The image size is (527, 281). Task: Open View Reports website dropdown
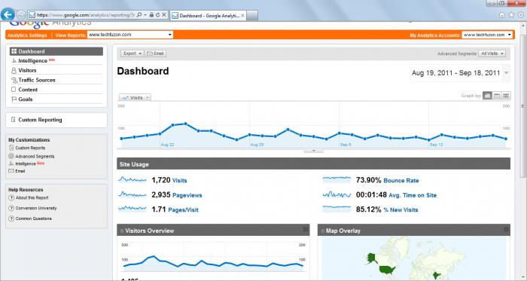130,35
